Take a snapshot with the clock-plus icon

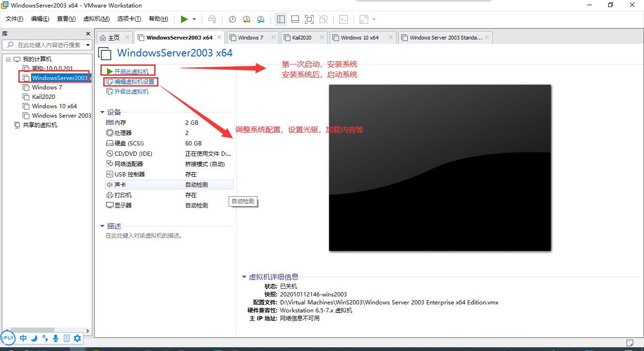tap(232, 19)
